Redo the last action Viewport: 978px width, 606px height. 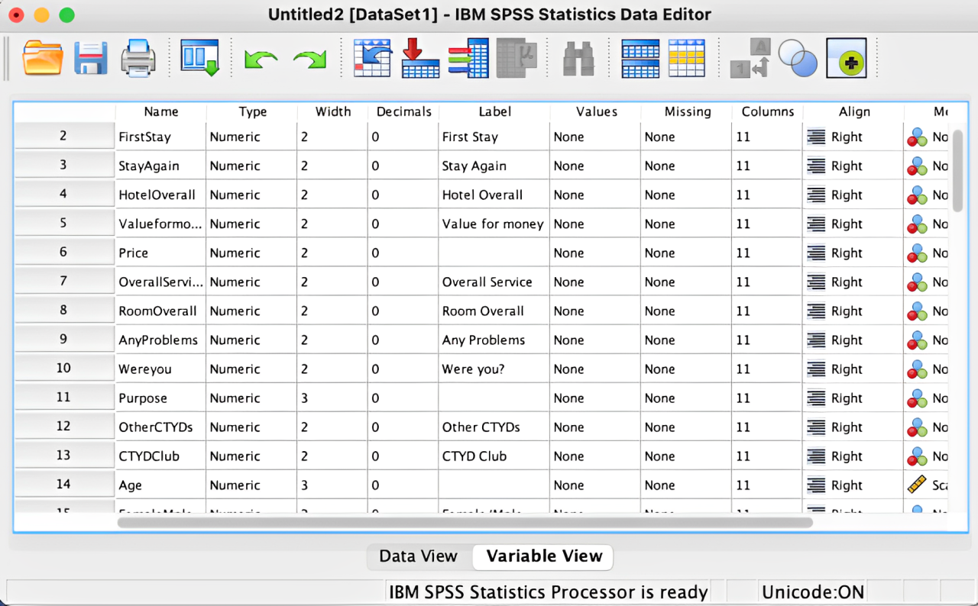pos(310,60)
